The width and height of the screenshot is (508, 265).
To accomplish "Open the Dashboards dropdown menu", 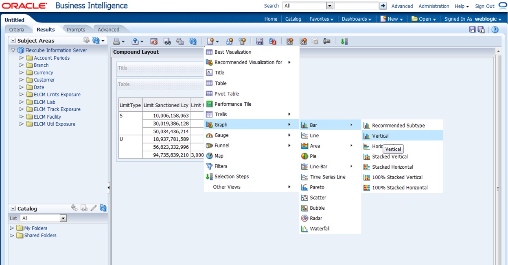I will click(x=357, y=19).
